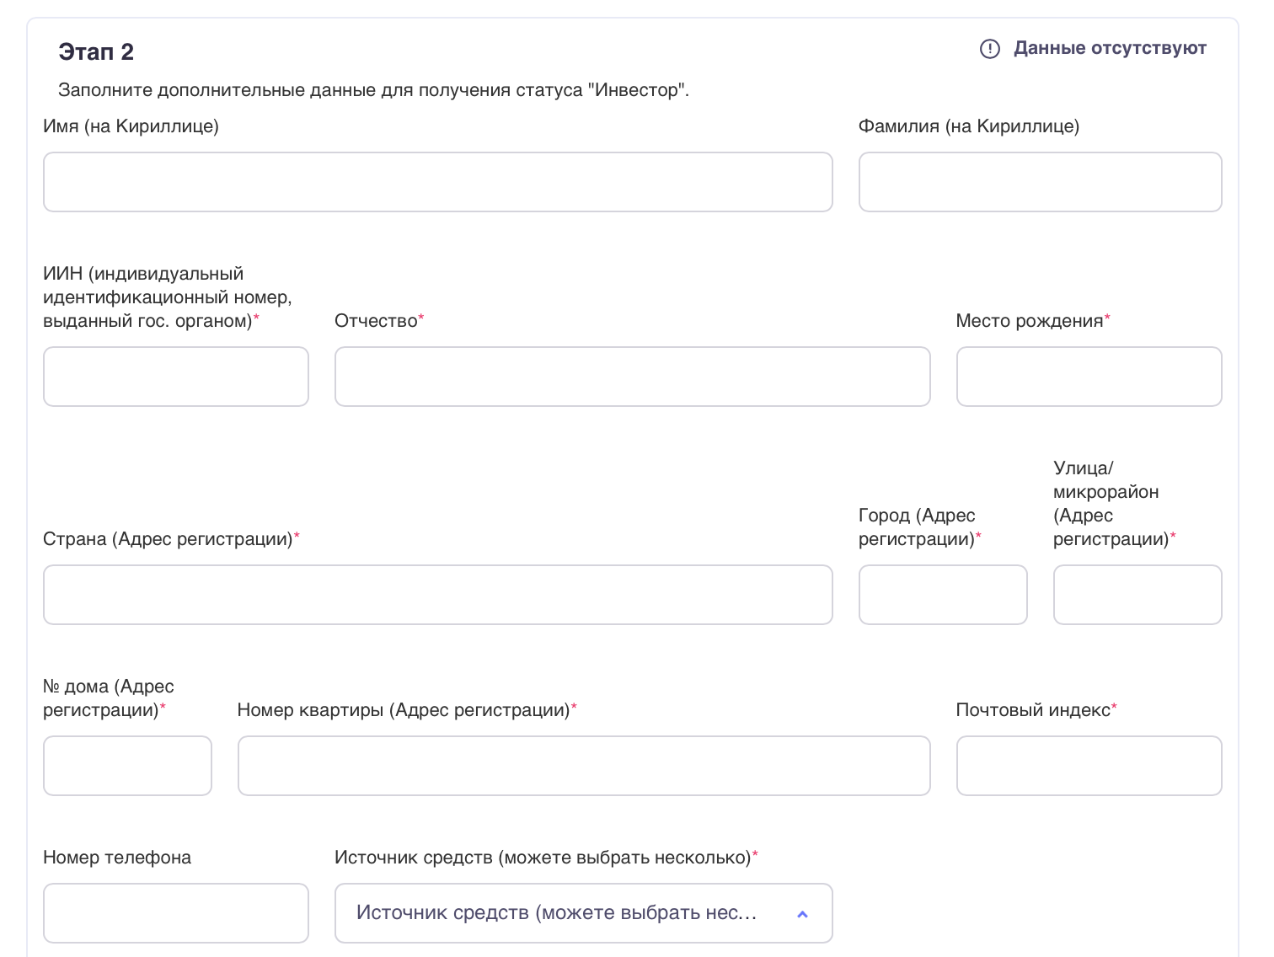Focus the Номер телефона input field

pyautogui.click(x=175, y=913)
